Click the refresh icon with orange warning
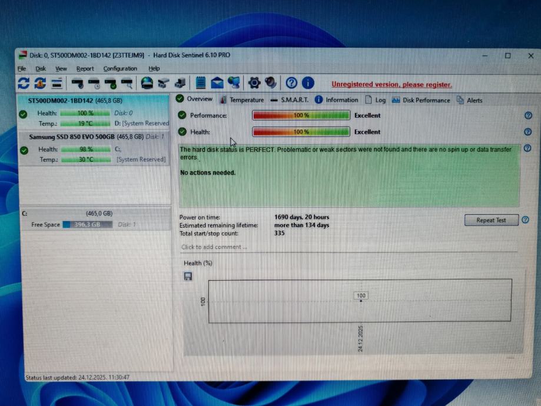 [x=40, y=83]
